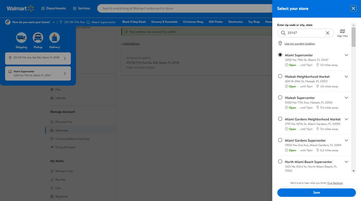Open Electronics tab
The width and height of the screenshot is (361, 201).
click(235, 22)
